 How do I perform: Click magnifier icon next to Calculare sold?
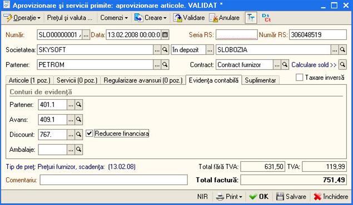342,65
